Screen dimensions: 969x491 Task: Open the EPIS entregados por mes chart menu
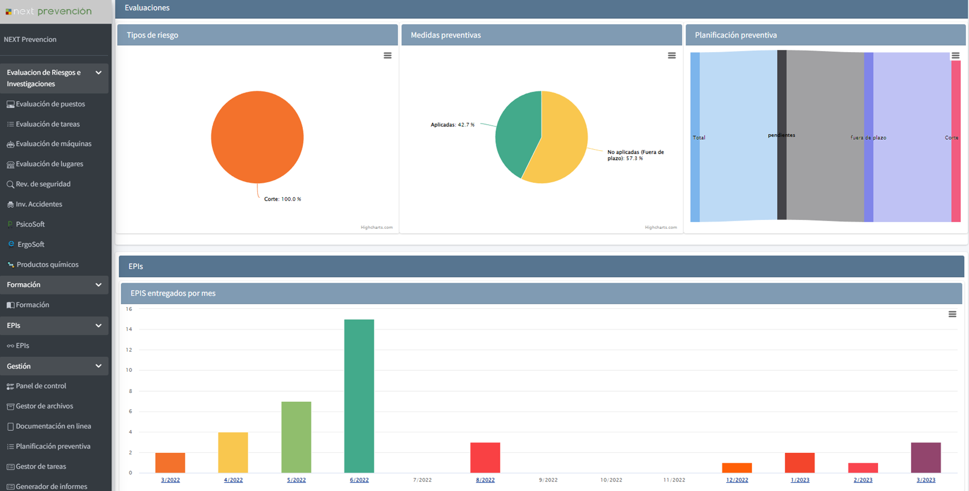(952, 314)
